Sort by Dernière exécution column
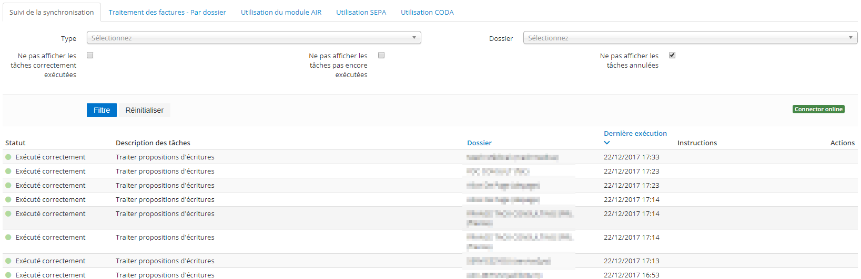Screen dimensions: 861x279 tap(635, 134)
